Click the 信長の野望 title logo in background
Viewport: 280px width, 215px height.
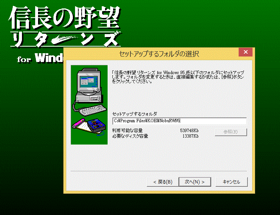pyautogui.click(x=65, y=18)
